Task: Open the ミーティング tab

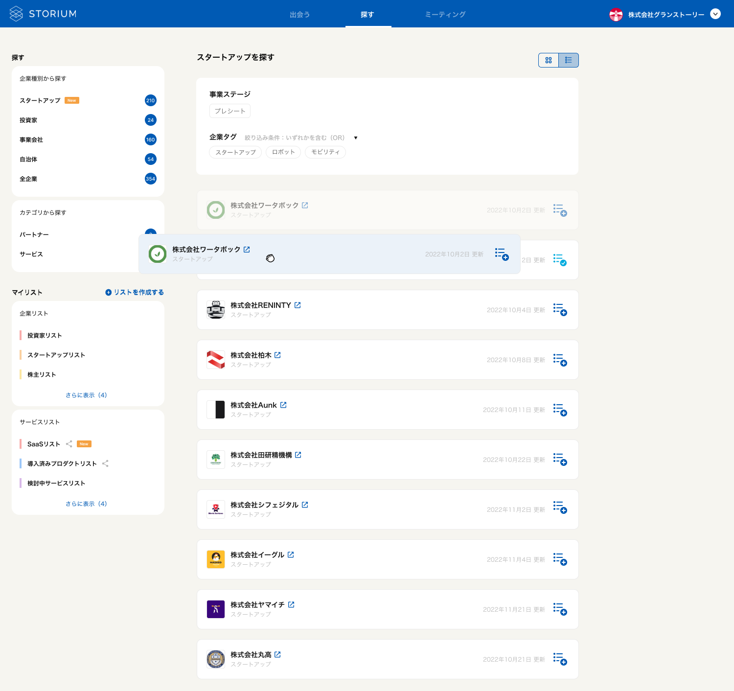Action: click(x=445, y=15)
